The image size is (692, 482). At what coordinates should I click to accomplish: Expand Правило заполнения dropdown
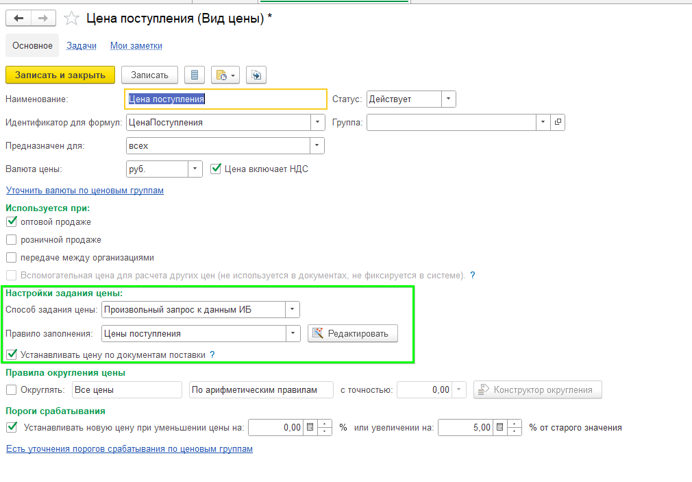293,333
